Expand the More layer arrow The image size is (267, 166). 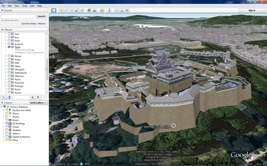click(x=4, y=140)
